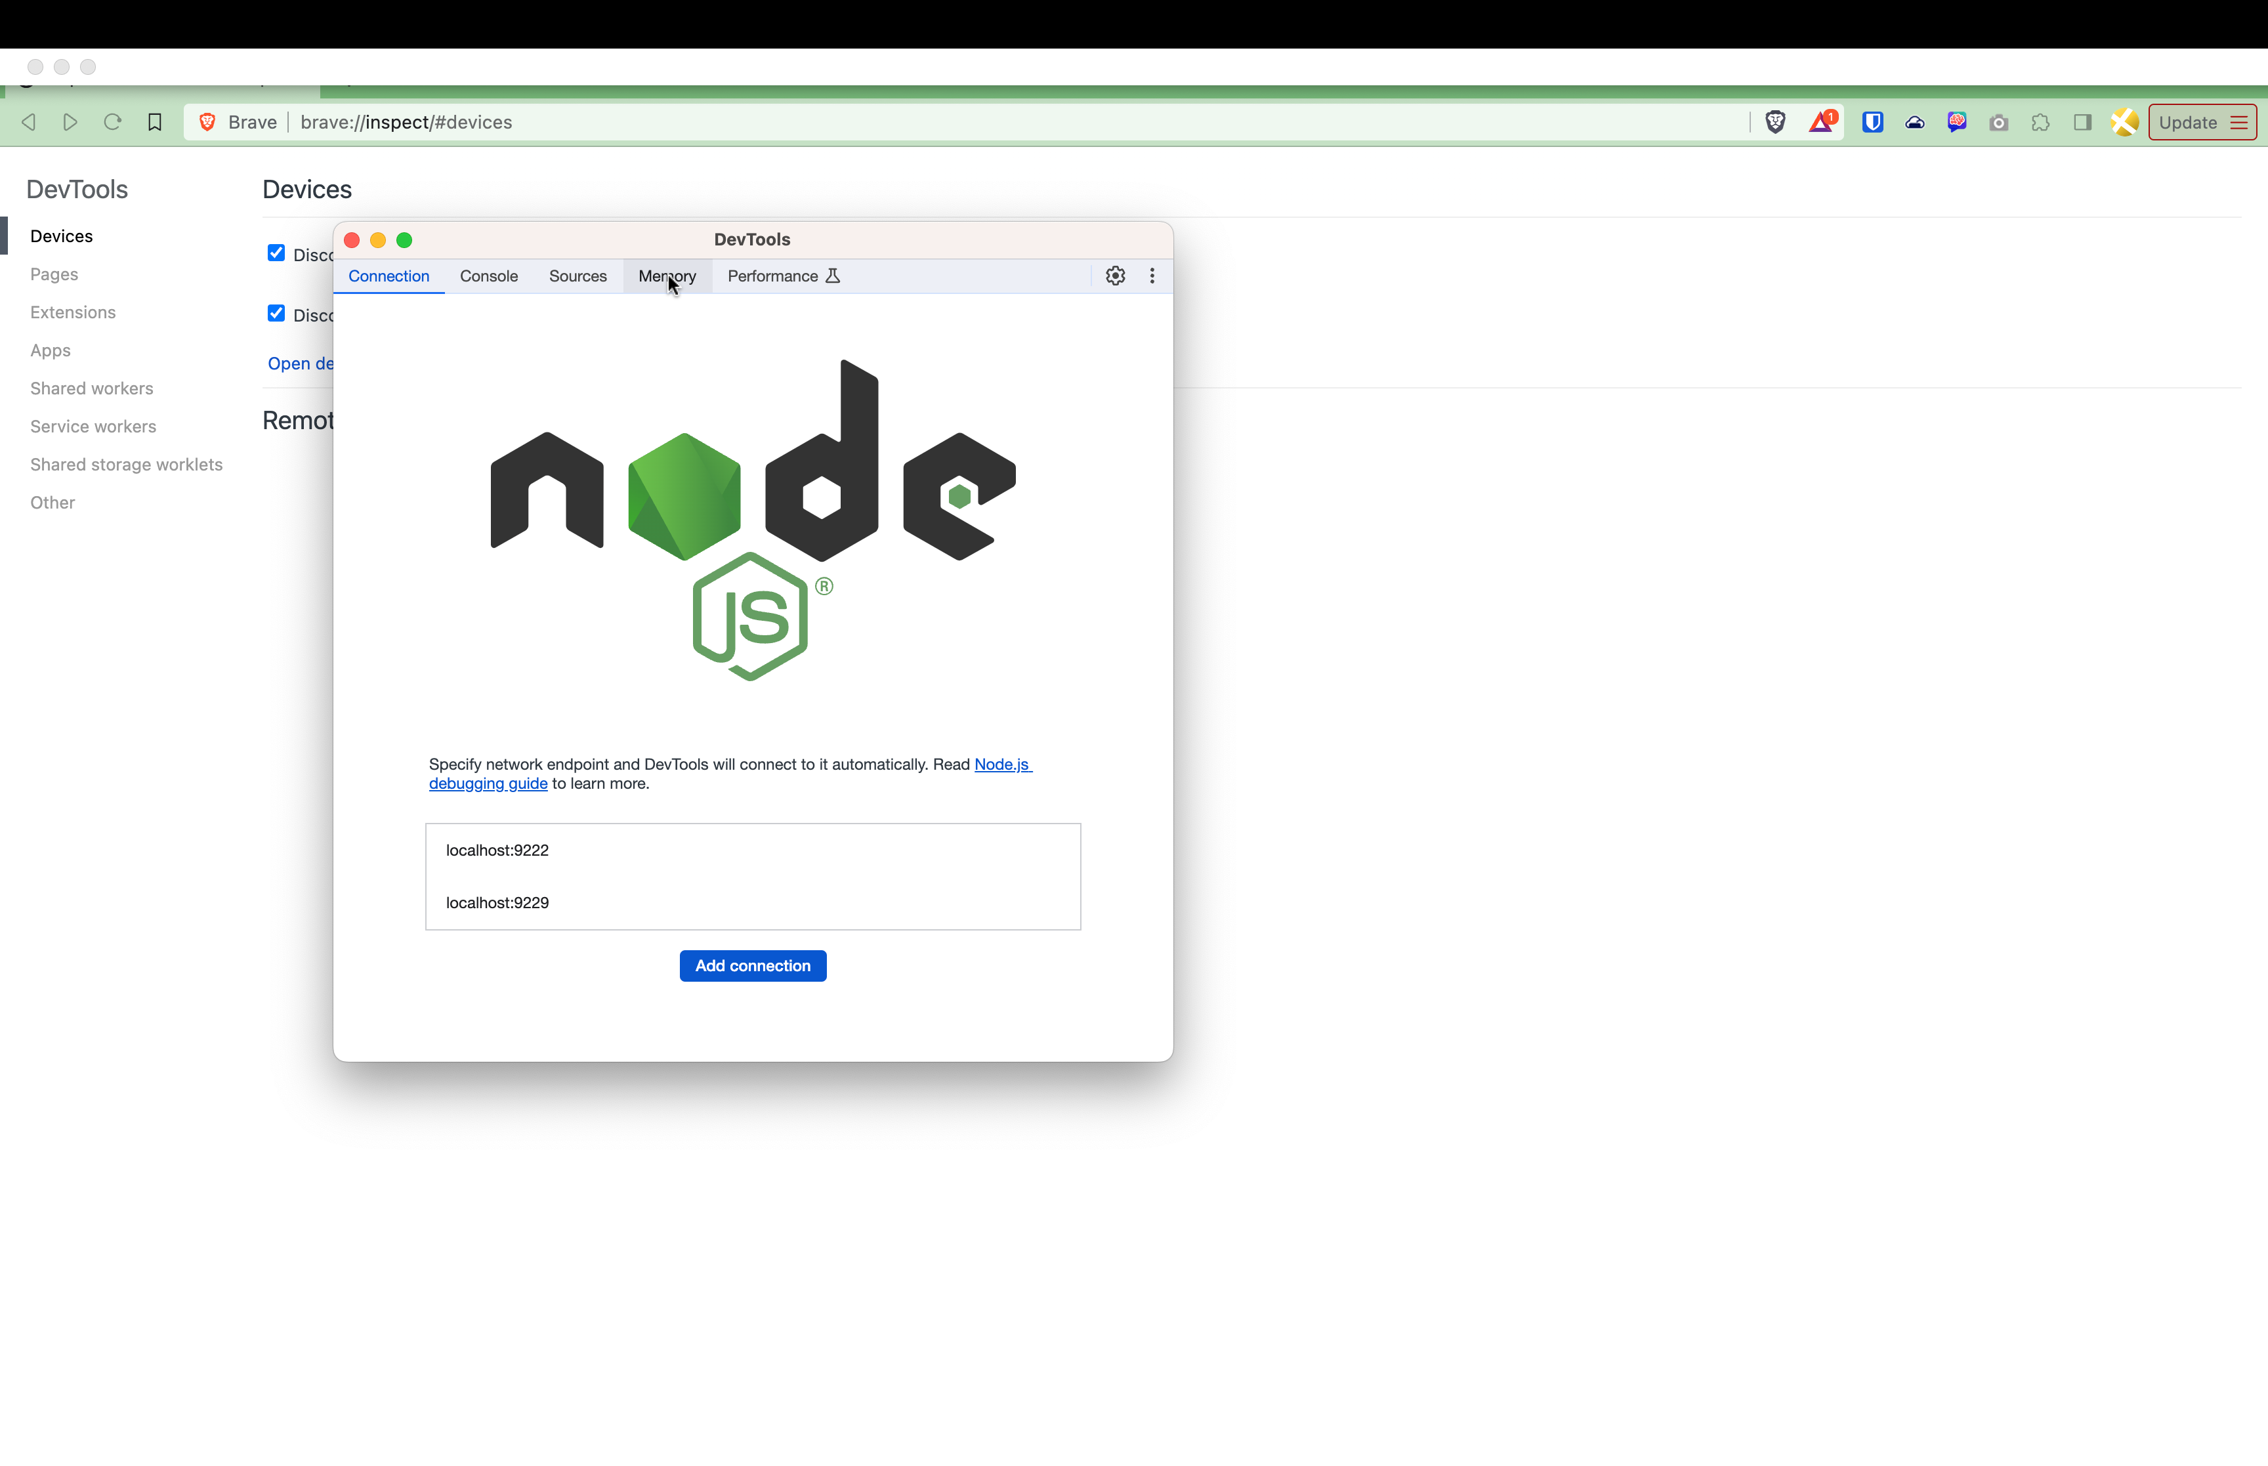Click the cloud extension icon

coord(1915,122)
